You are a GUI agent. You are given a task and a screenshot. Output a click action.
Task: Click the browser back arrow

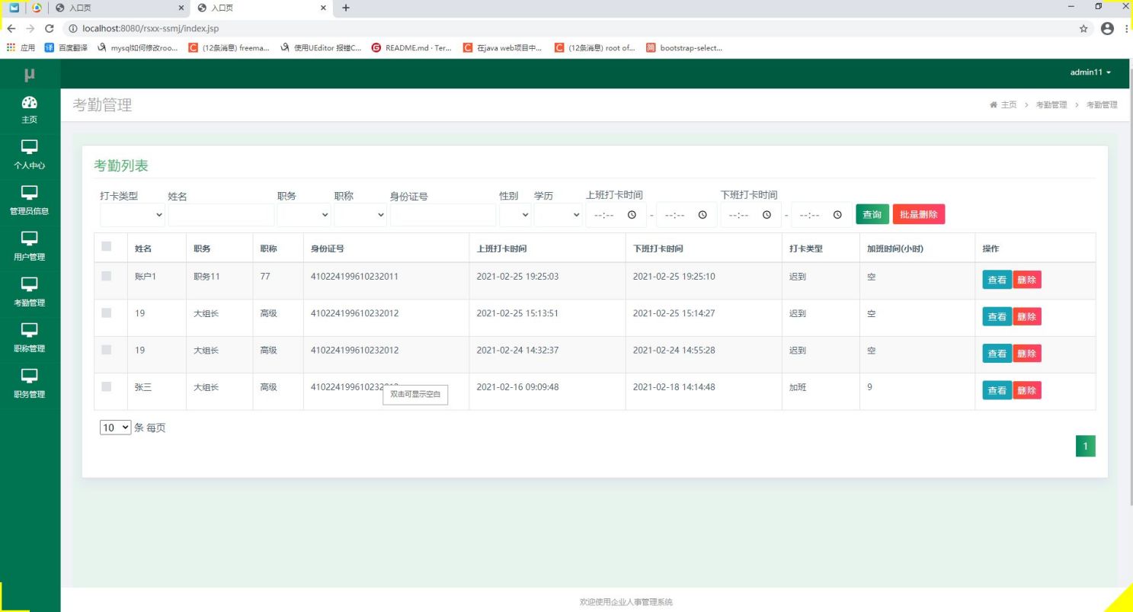(x=11, y=28)
